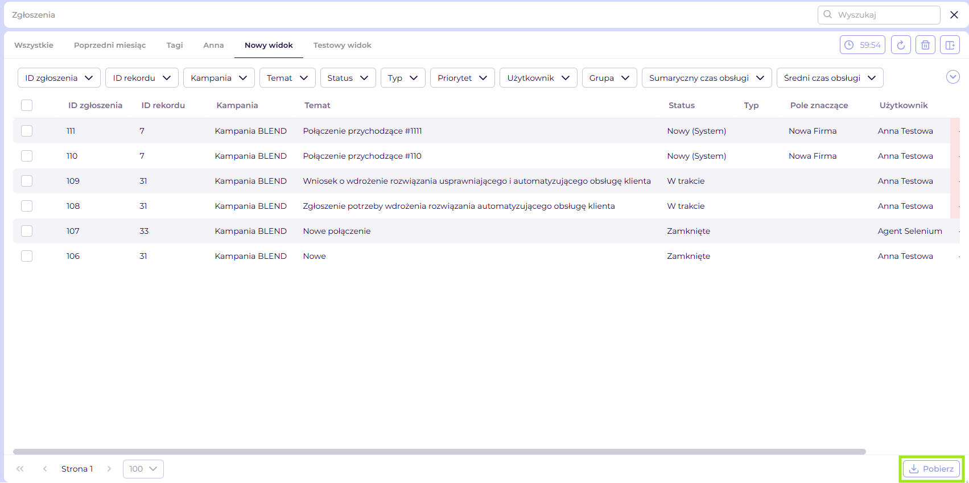Click the Wyszukaj search field
969x483 pixels.
point(885,15)
